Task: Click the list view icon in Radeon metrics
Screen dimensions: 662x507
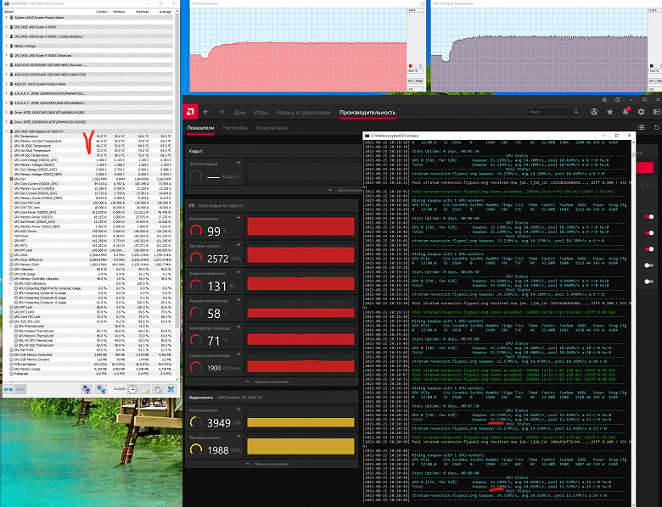Action: click(641, 127)
